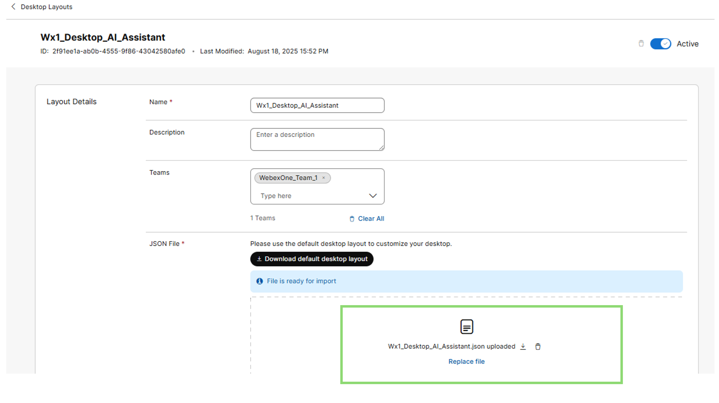Expand the Teams dropdown chevron
This screenshot has width=719, height=403.
[373, 196]
